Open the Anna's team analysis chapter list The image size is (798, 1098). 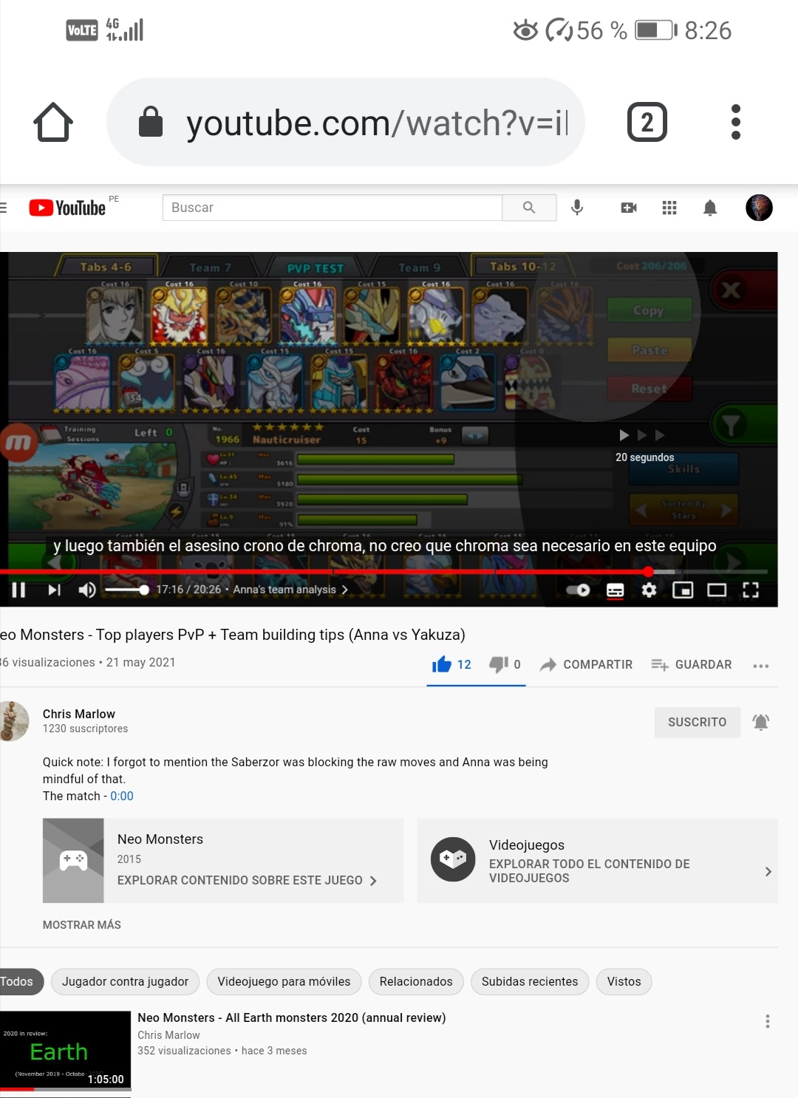pos(290,590)
